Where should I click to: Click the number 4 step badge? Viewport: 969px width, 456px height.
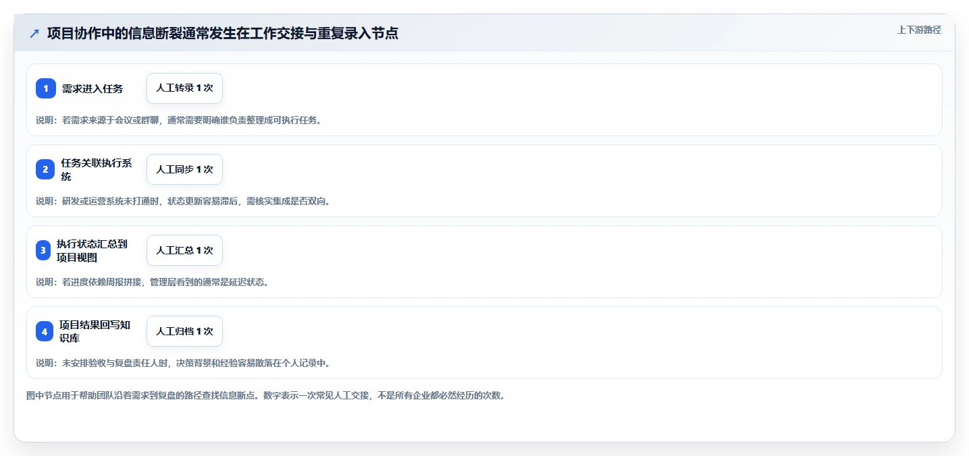point(45,331)
